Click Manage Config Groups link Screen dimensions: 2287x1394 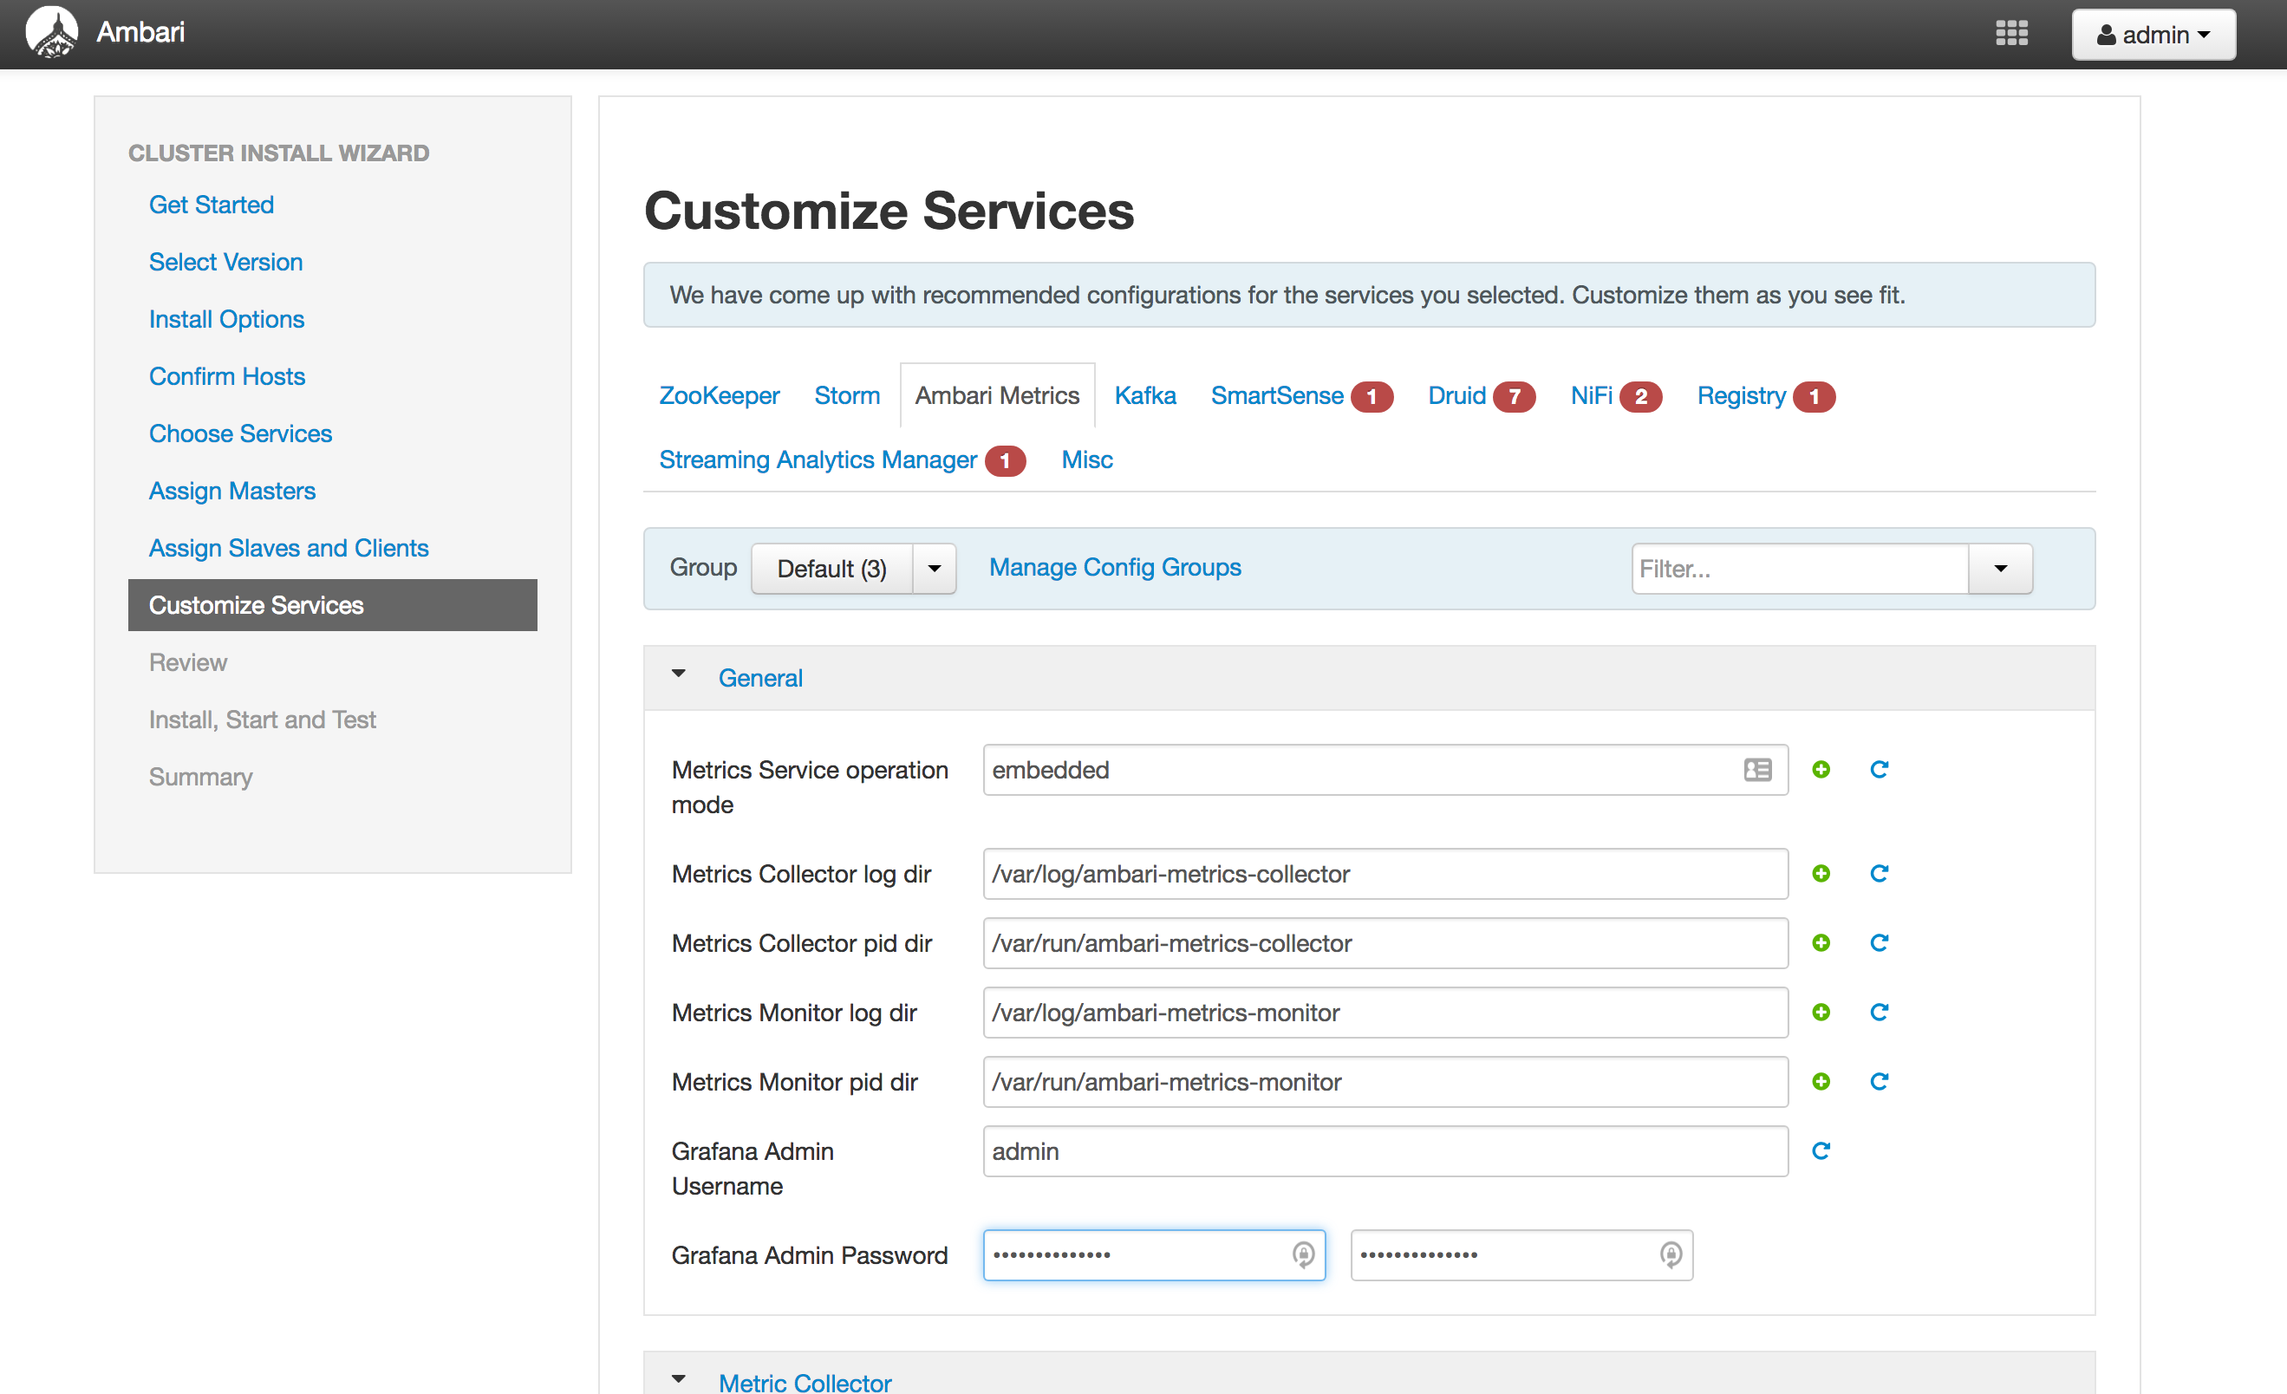(x=1114, y=567)
